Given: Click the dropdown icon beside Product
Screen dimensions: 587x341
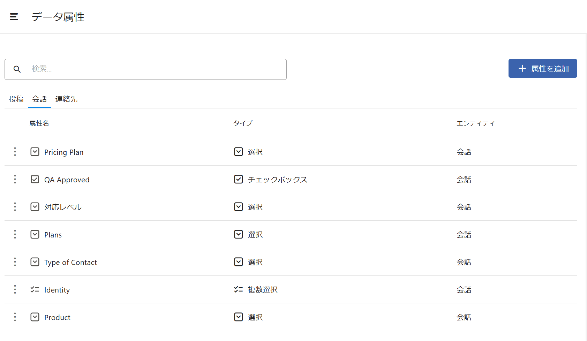Looking at the screenshot, I should coord(35,317).
